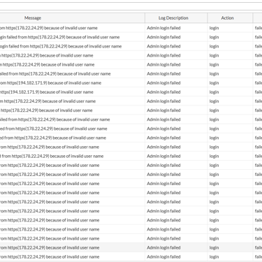The image size is (262, 262).
Task: Click the truncated status cell in the first row
Action: (259, 28)
